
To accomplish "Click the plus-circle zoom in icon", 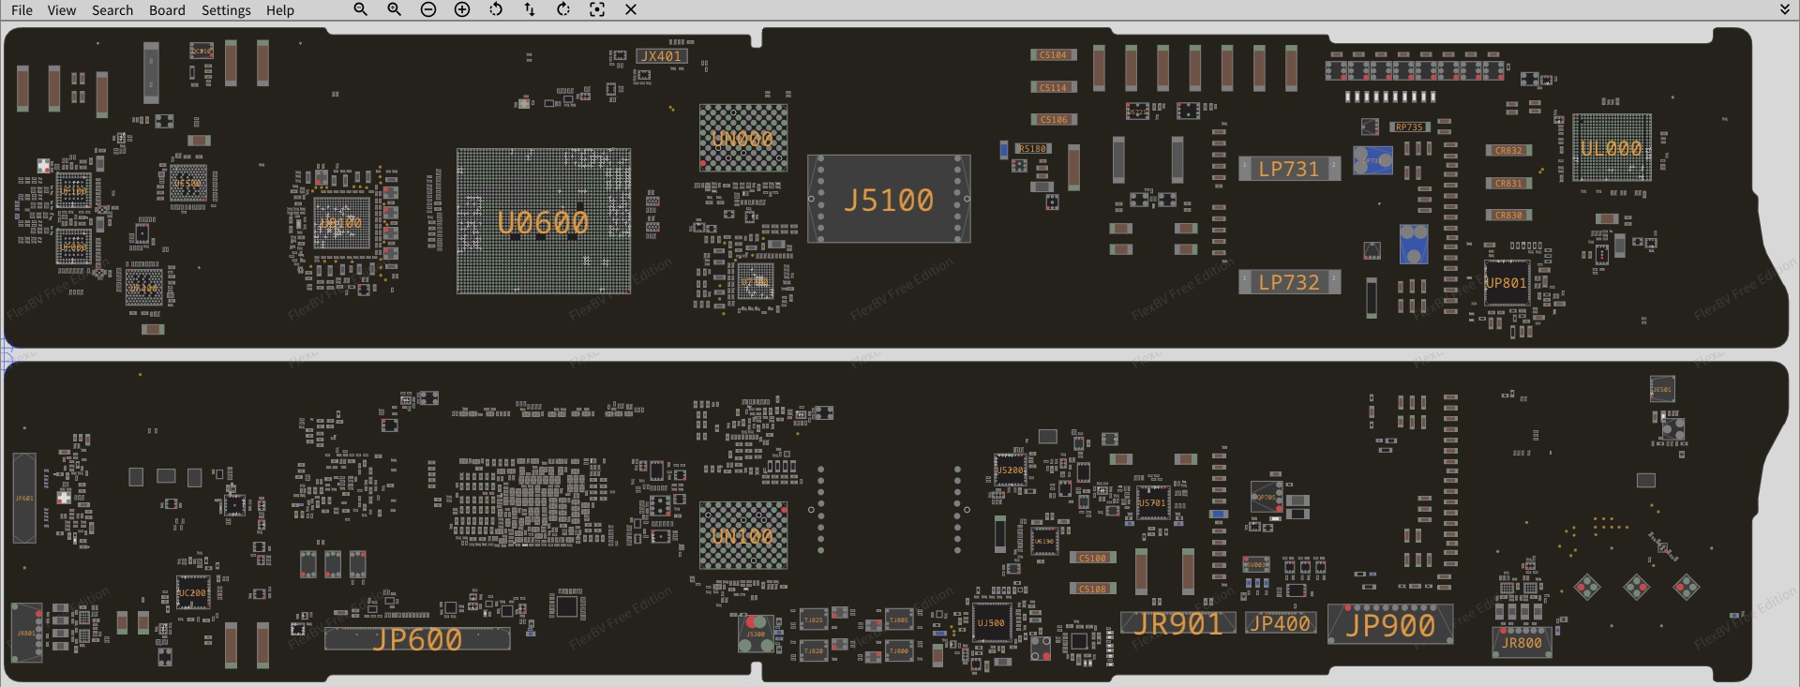I will (x=462, y=9).
